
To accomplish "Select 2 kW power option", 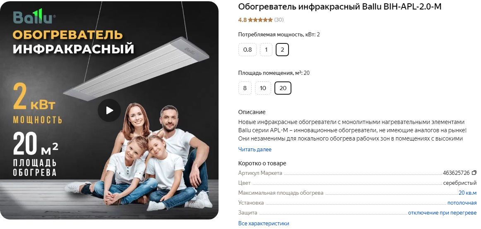I will click(x=282, y=50).
